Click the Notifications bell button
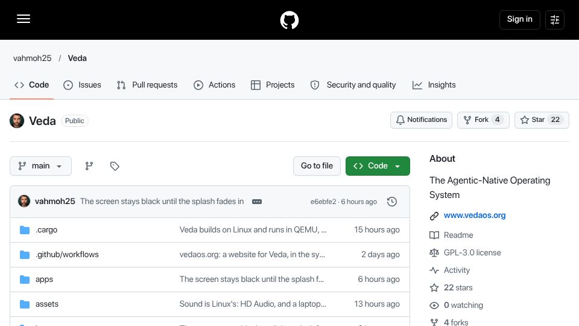 click(421, 120)
